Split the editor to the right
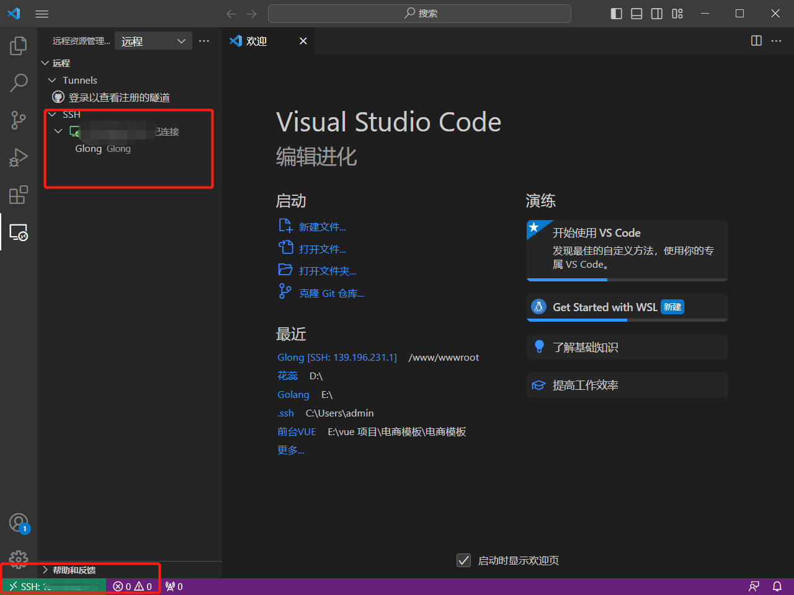Screen dimensions: 794x595 click(756, 41)
